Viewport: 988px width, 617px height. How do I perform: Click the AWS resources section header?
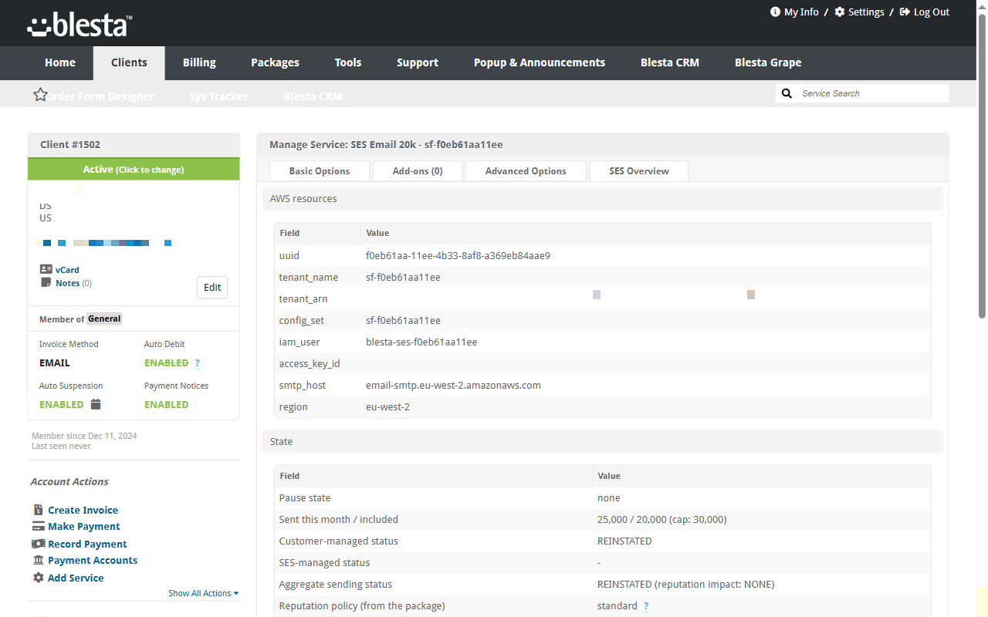point(603,199)
